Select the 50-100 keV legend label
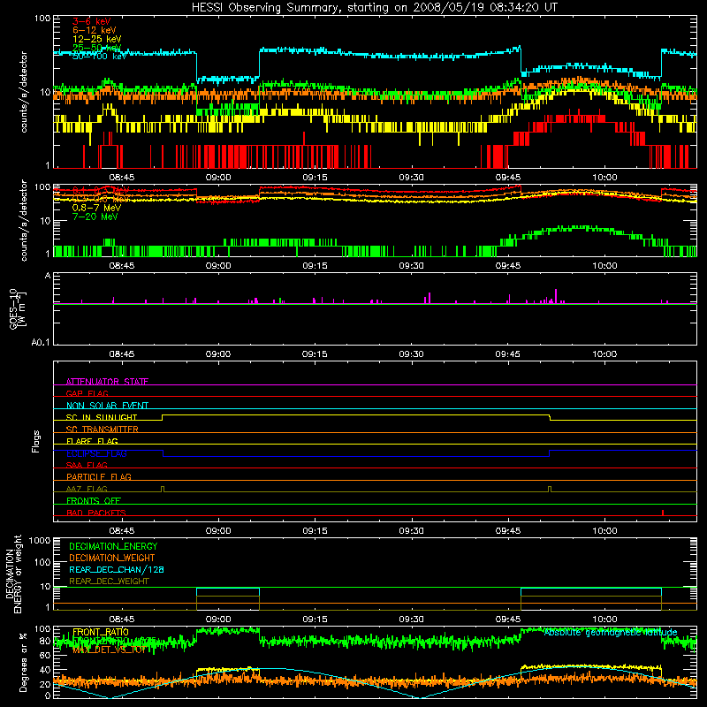Image resolution: width=707 pixels, height=707 pixels. [100, 57]
